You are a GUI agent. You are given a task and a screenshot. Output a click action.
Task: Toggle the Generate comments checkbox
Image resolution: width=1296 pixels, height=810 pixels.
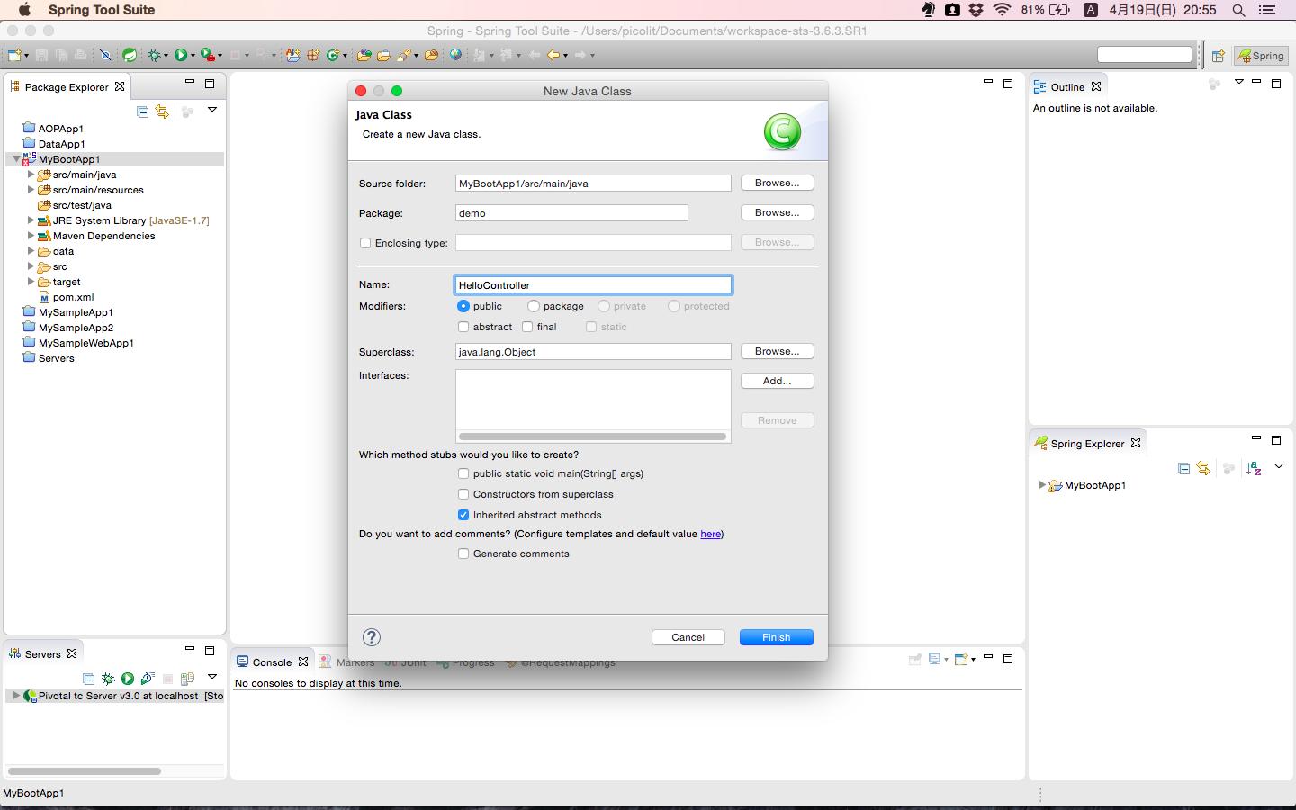tap(463, 553)
